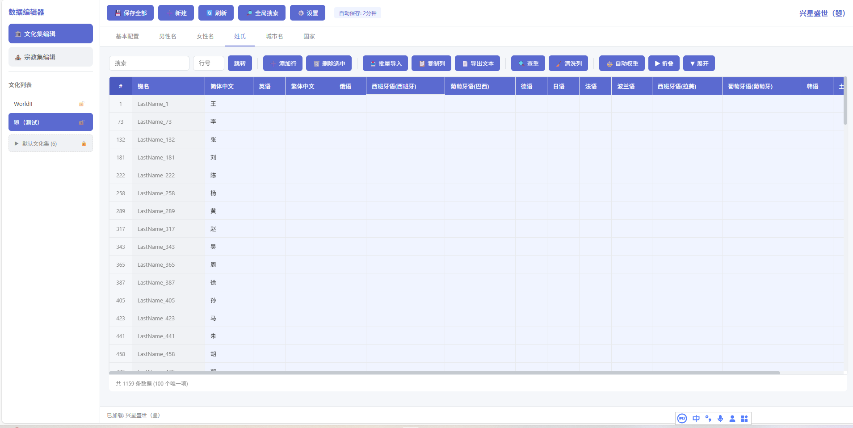Open the iFLY toolbox grid icon
The image size is (853, 428).
[x=744, y=419]
